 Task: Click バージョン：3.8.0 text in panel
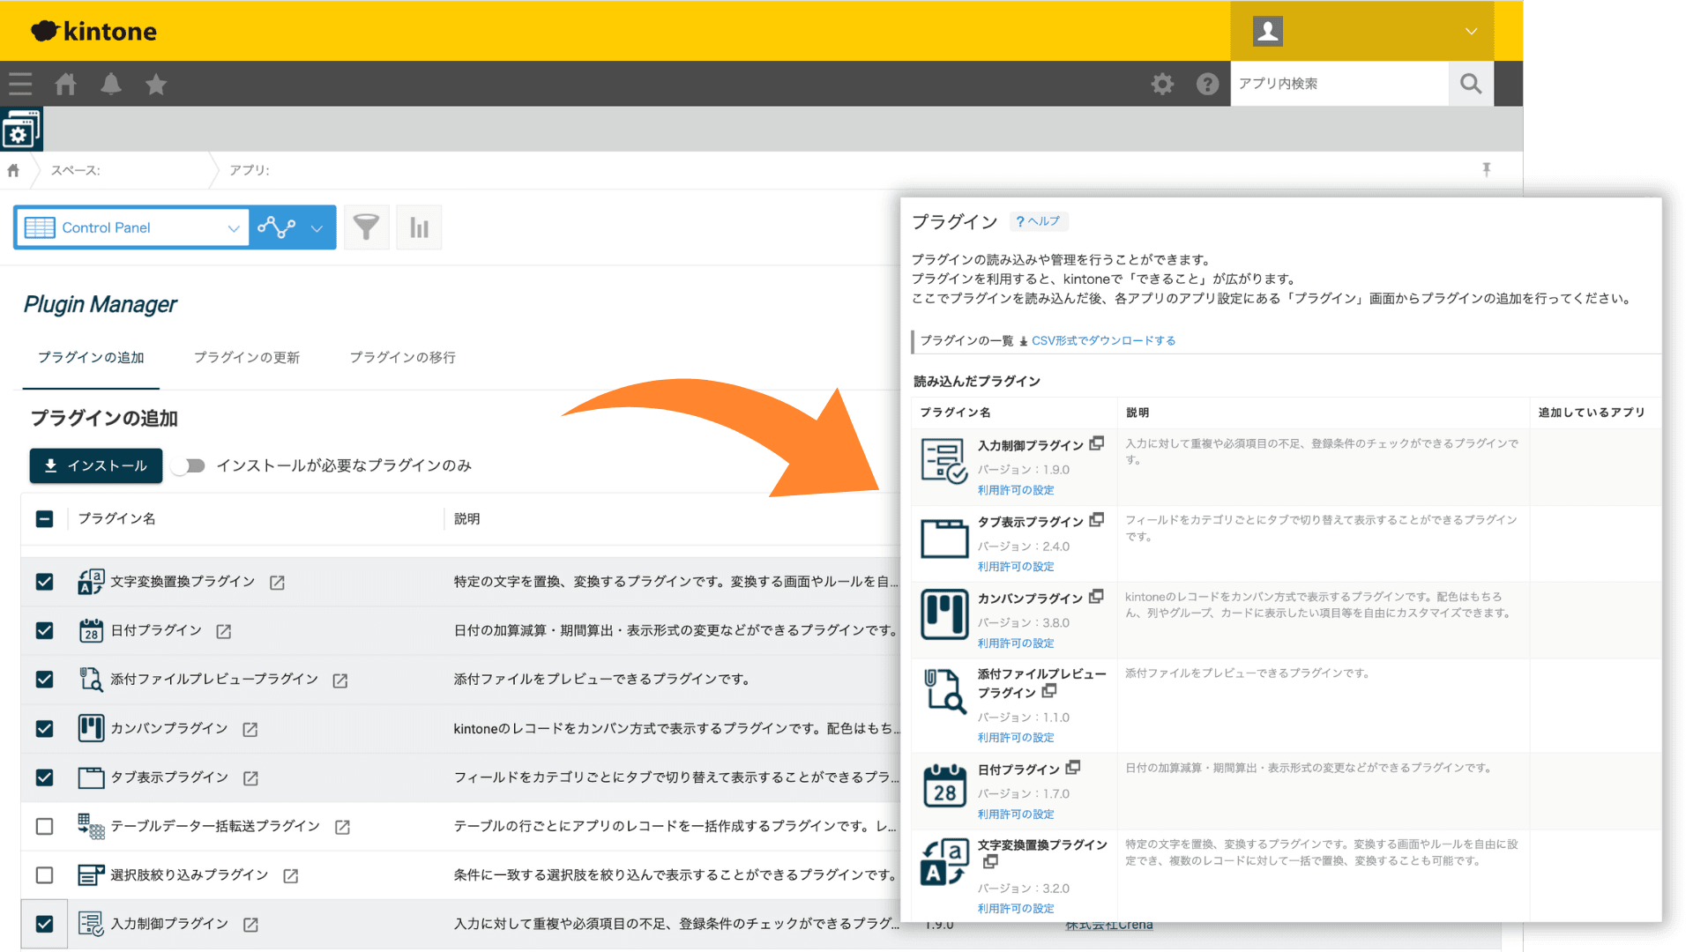click(x=1024, y=623)
